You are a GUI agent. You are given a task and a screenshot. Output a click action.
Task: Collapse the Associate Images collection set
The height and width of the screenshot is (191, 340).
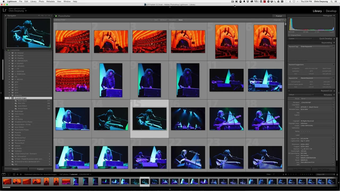coord(9,98)
